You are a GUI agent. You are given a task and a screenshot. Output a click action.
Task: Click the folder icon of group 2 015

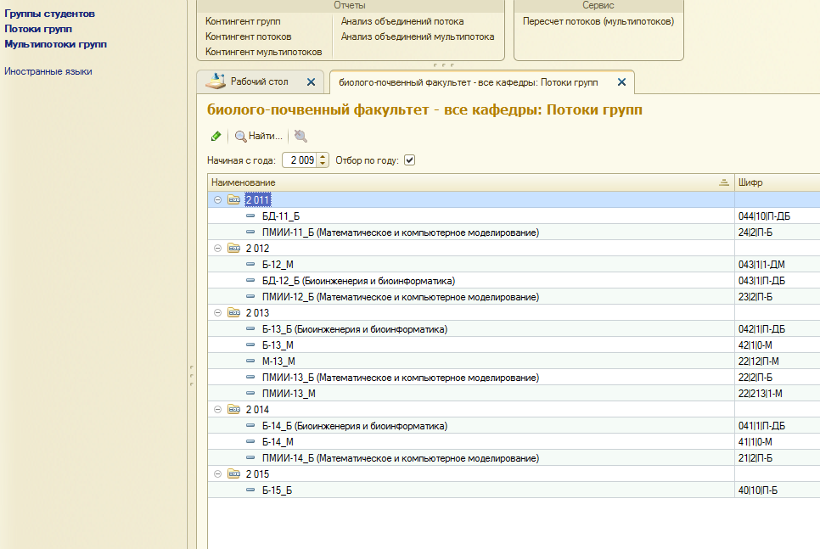pyautogui.click(x=233, y=473)
